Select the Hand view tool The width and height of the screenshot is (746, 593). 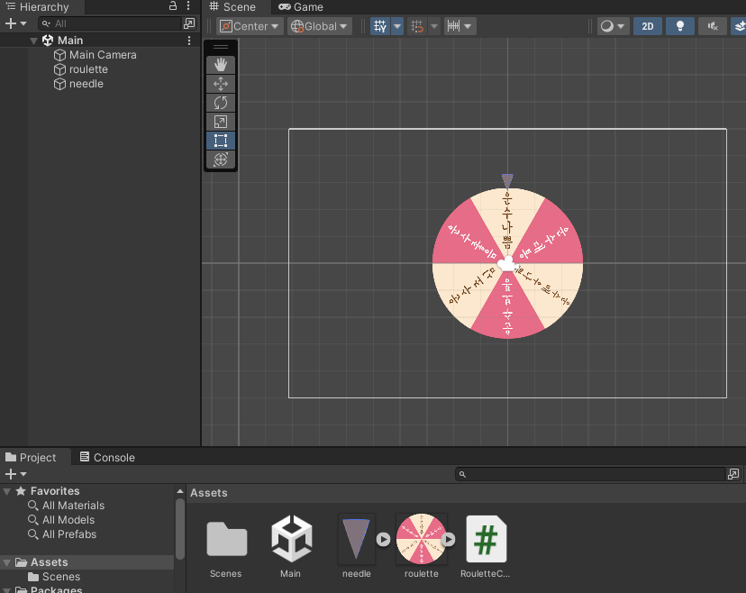pos(220,65)
